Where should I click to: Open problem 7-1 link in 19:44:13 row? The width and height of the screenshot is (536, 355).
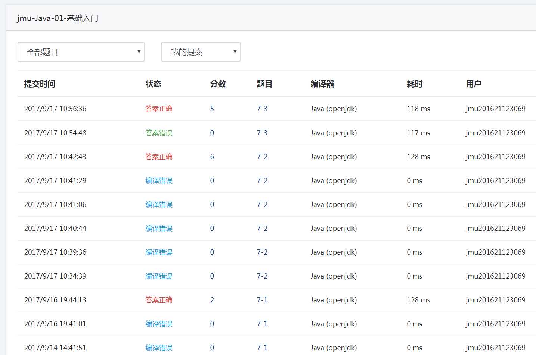[262, 300]
